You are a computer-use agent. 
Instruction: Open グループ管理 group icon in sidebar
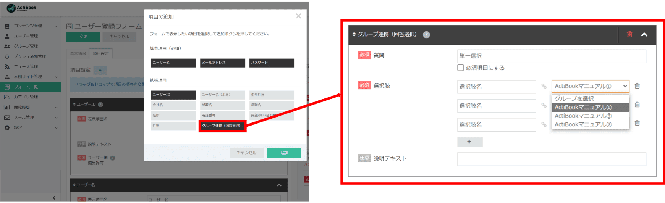click(7, 46)
